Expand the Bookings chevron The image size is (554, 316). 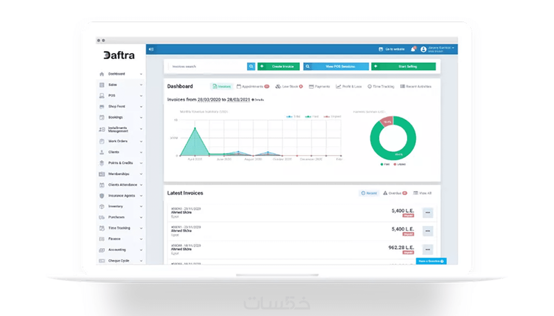(x=141, y=117)
